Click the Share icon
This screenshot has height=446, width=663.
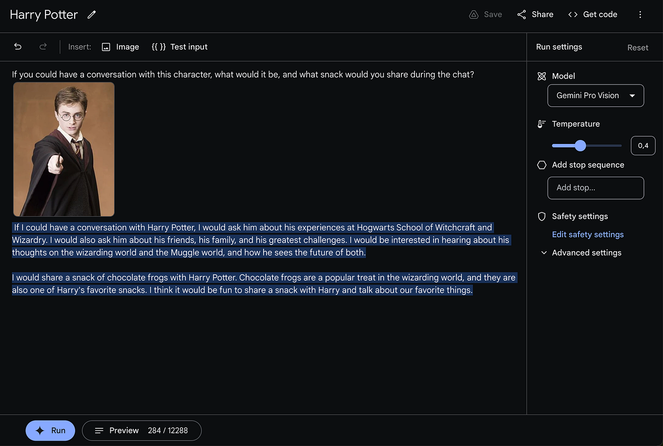point(521,14)
